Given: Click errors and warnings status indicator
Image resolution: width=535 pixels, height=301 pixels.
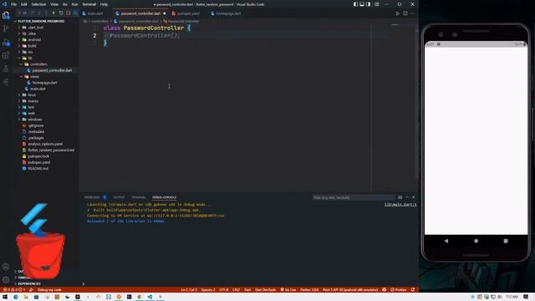Looking at the screenshot, I should tap(14, 290).
